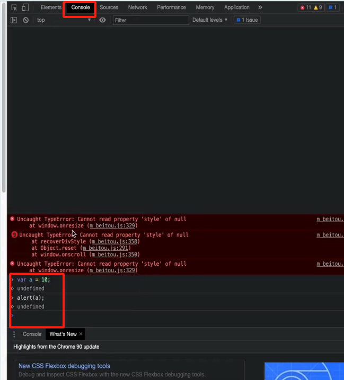Viewport: 344px width, 380px height.
Task: Open m_beitou.js:329 link in first error
Action: [112, 226]
